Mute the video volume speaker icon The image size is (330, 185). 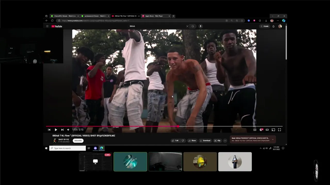point(68,130)
